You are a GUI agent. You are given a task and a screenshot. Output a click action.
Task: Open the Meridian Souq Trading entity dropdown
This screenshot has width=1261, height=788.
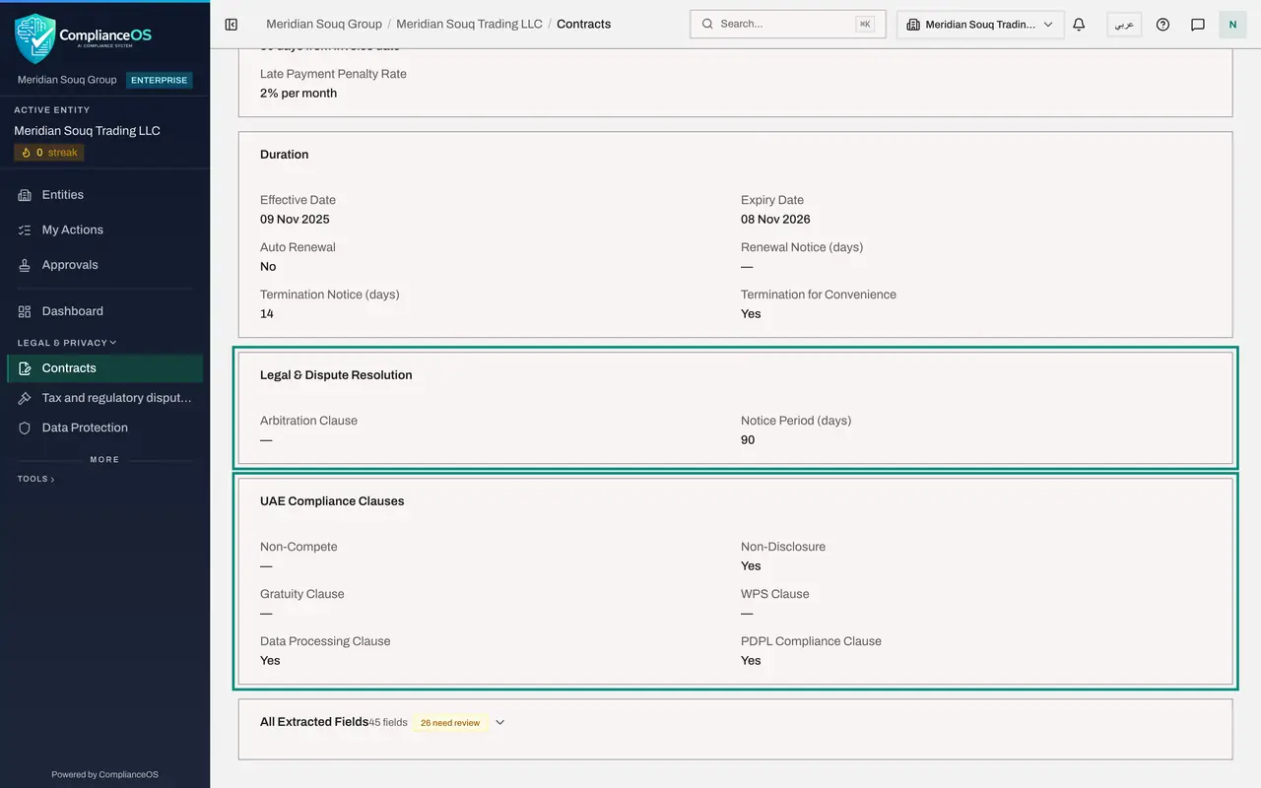980,25
